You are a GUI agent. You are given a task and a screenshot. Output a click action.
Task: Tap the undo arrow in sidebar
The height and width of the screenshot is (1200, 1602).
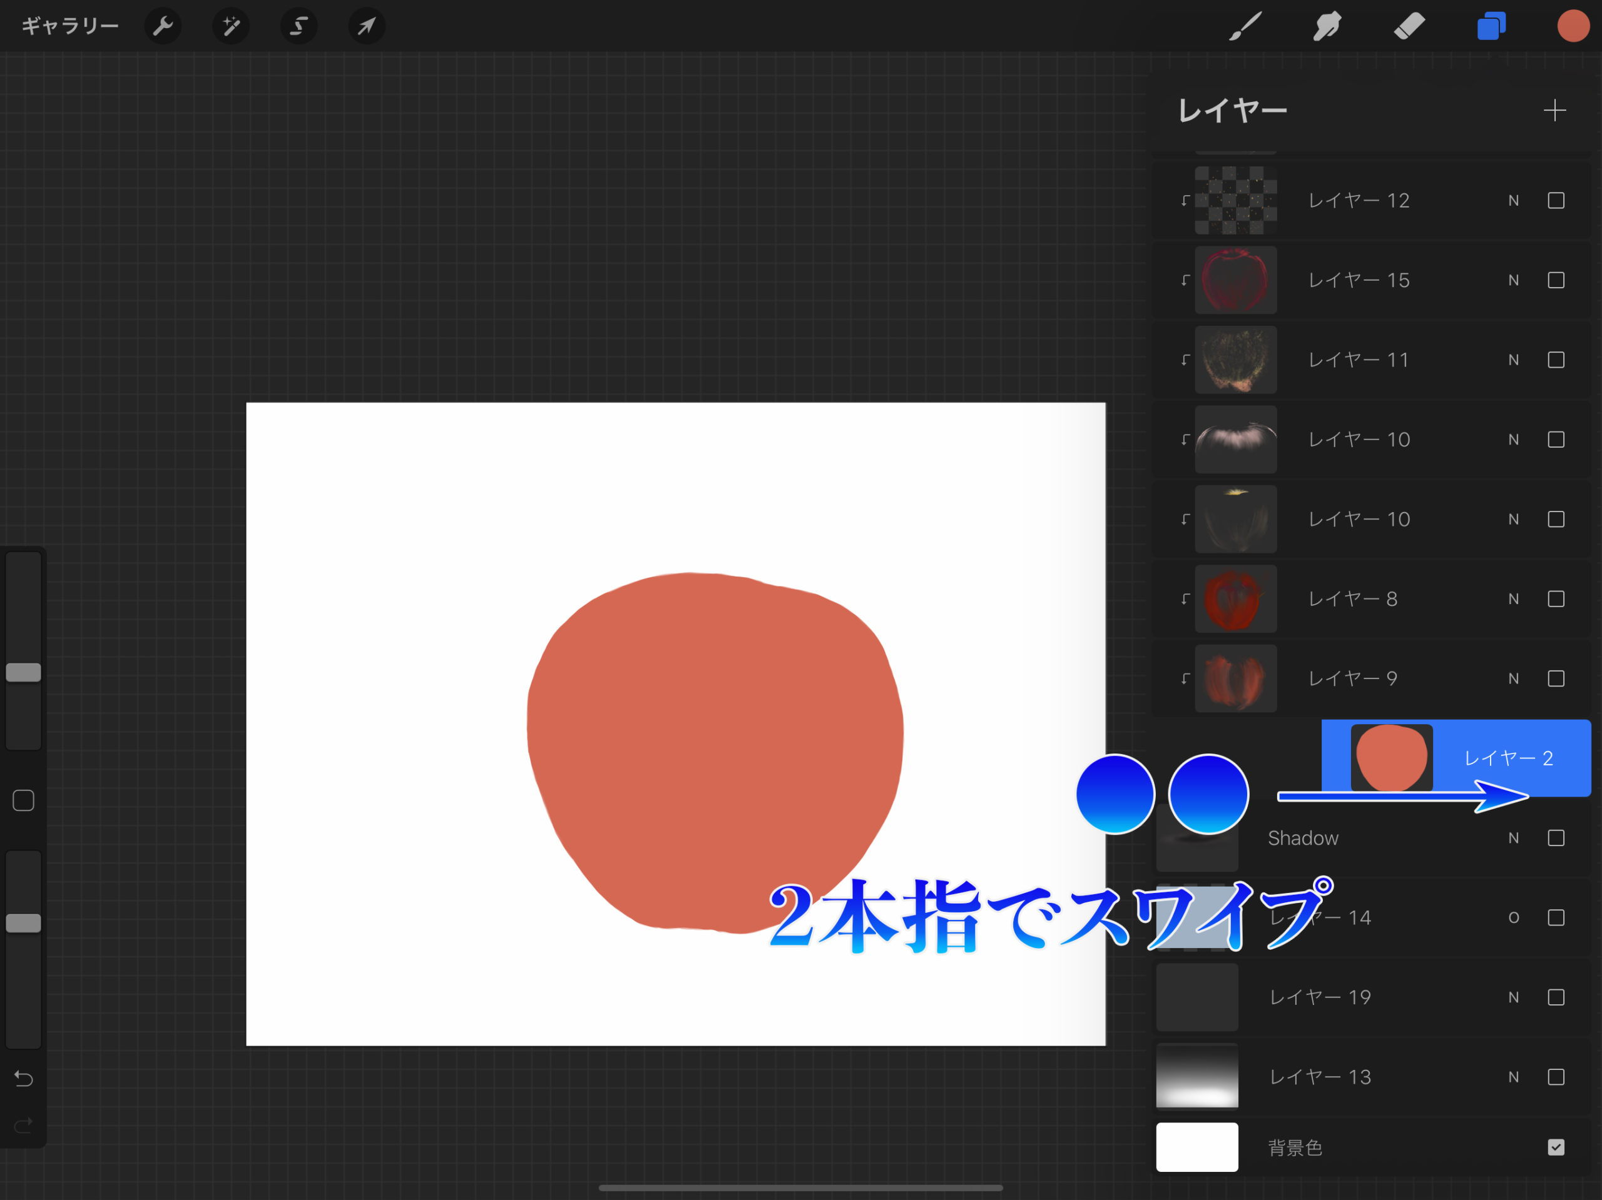[x=23, y=1079]
